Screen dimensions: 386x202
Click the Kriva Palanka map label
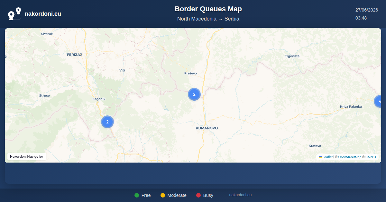point(351,106)
